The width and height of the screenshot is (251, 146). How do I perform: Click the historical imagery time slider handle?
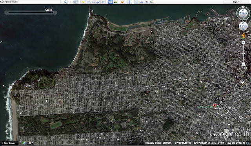tap(53, 13)
